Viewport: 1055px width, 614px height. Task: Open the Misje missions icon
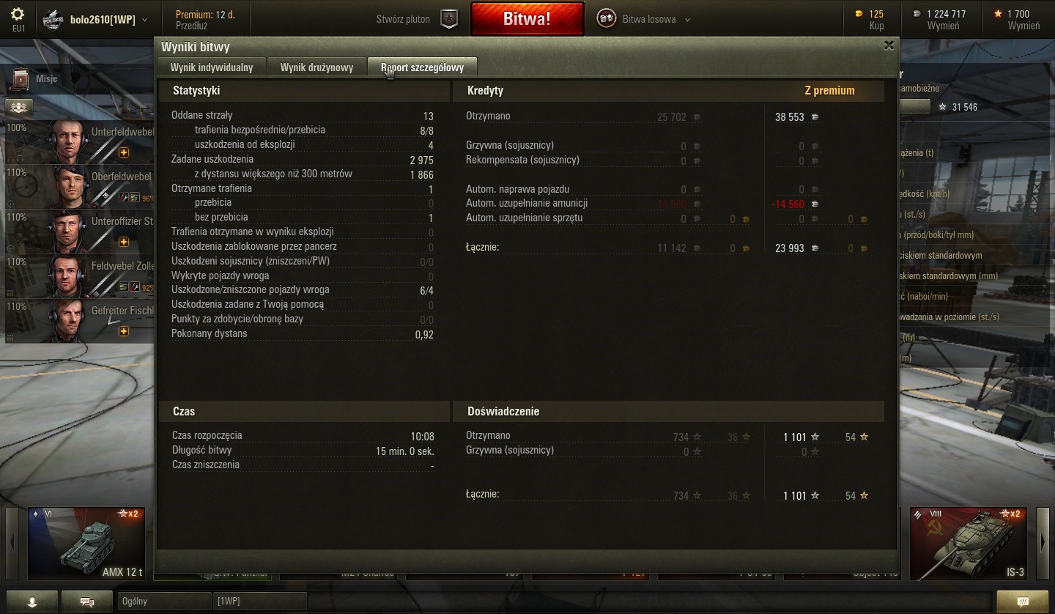(x=21, y=78)
